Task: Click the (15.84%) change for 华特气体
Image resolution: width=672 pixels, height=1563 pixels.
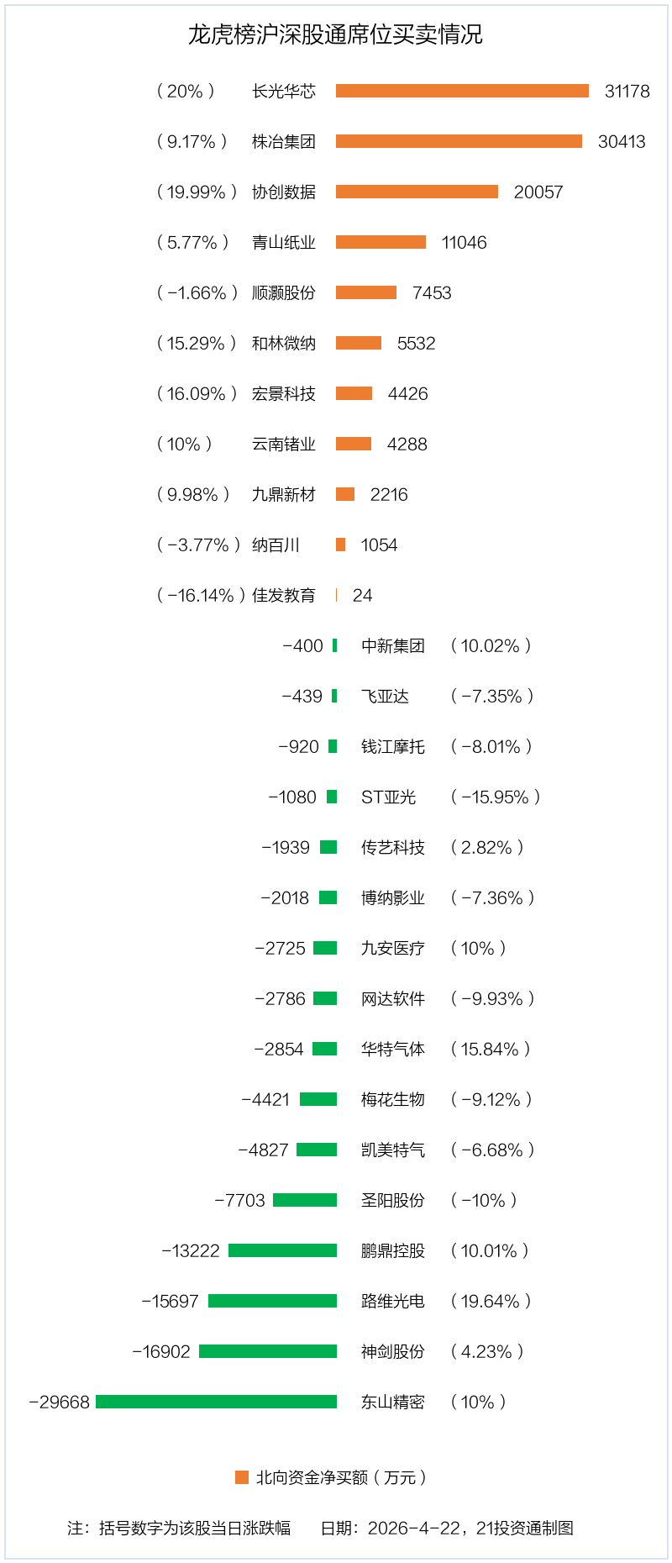Action: [x=491, y=1049]
